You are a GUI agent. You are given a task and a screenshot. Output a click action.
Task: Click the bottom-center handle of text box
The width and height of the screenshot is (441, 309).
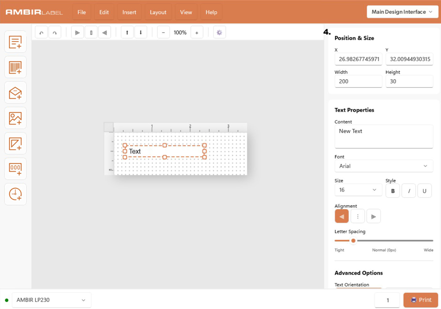coord(165,157)
